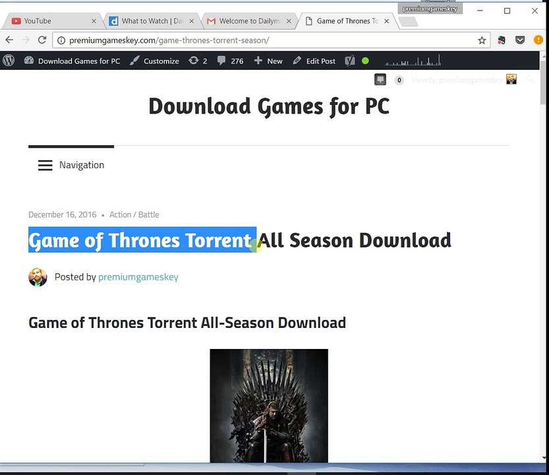Close the YouTube tab
Viewport: 549px width, 475px height.
click(94, 21)
